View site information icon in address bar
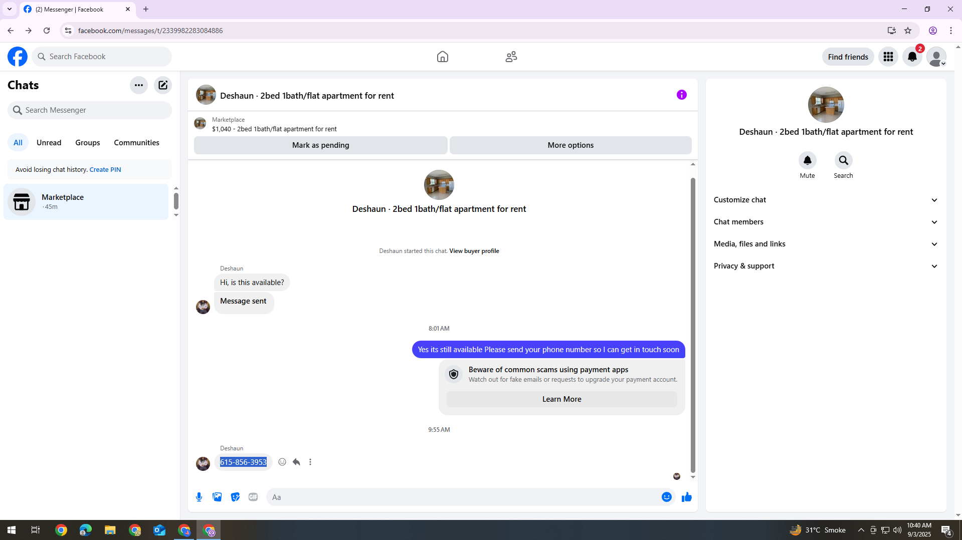 click(68, 31)
